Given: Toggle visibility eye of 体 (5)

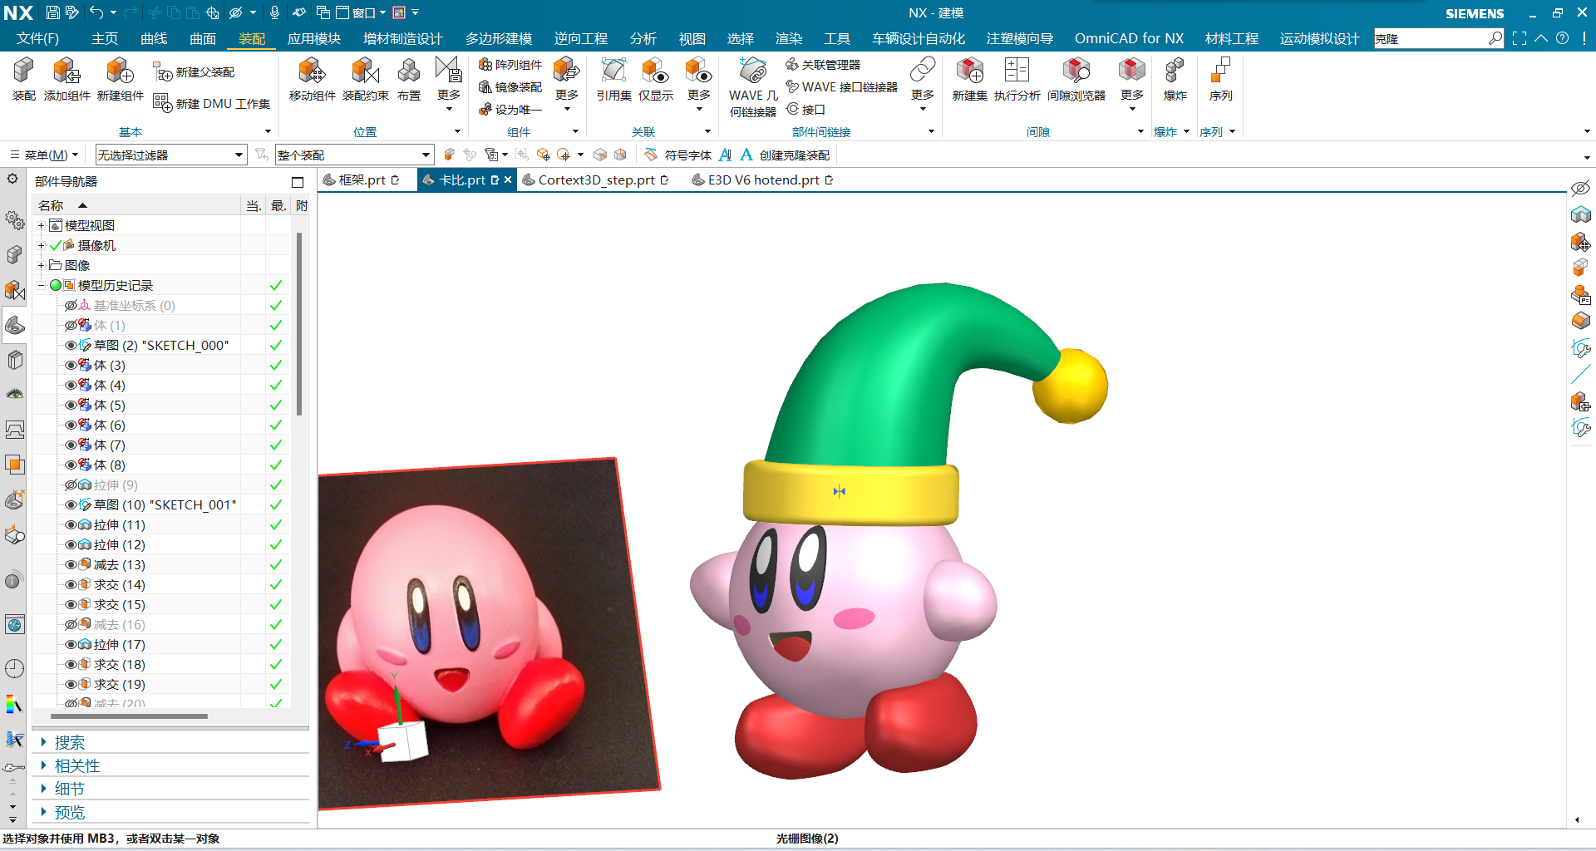Looking at the screenshot, I should 71,406.
